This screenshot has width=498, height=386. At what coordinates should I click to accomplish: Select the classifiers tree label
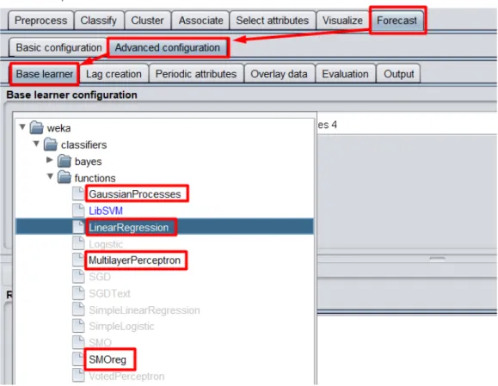tap(83, 145)
